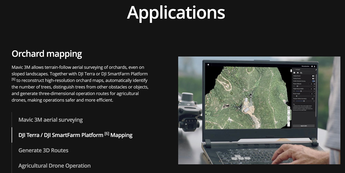Click the Flight Route Width value field
Viewport: 345px width, 173px height.
coord(311,89)
